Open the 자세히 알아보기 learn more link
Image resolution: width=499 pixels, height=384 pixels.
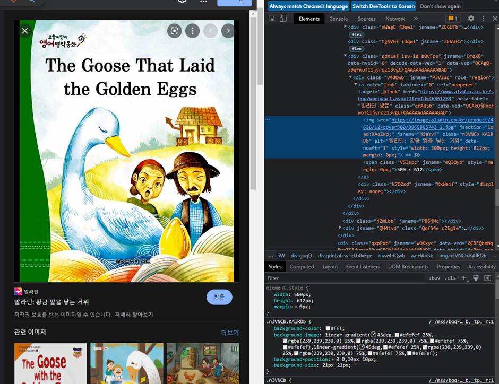[134, 315]
